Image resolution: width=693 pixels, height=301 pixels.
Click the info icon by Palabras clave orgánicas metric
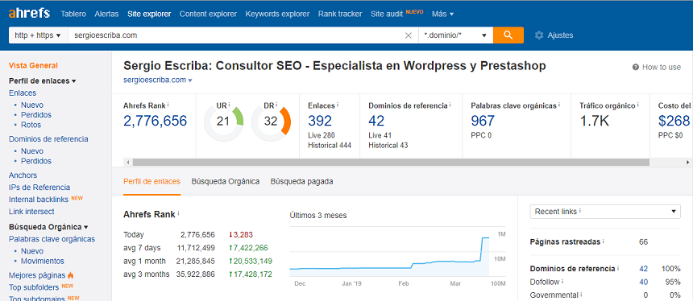559,105
